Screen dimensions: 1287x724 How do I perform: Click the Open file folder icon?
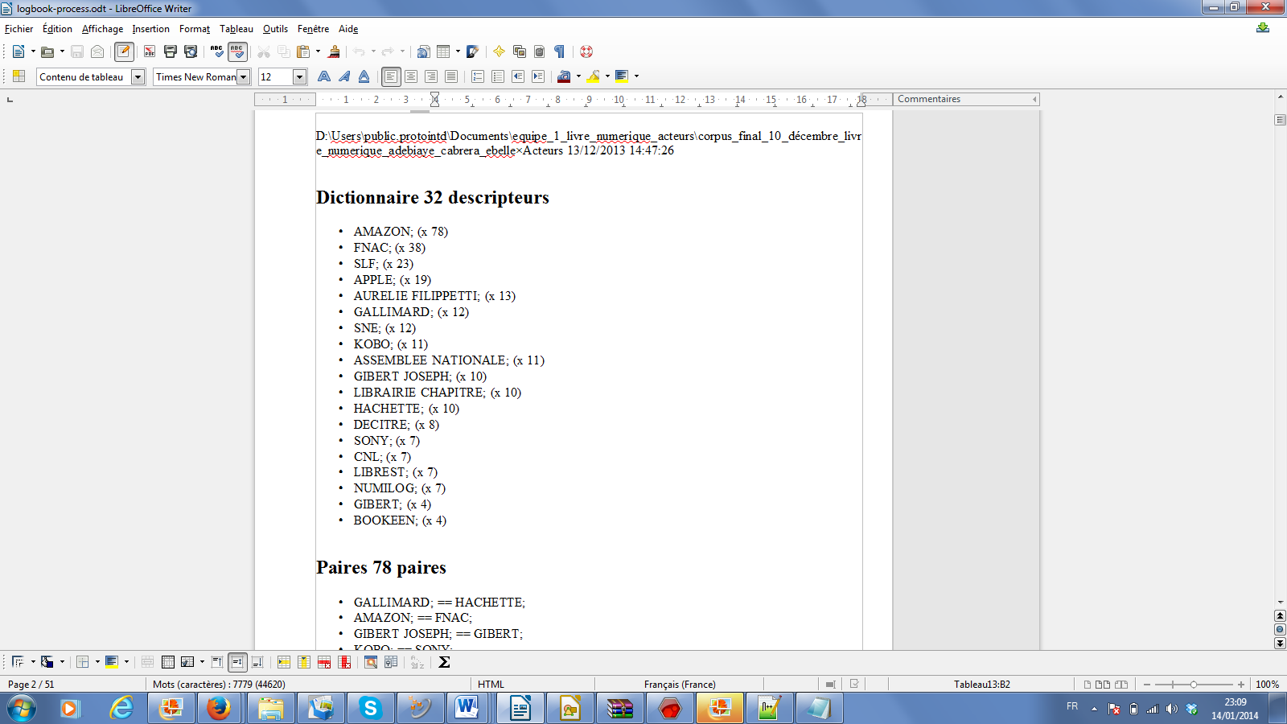point(47,51)
